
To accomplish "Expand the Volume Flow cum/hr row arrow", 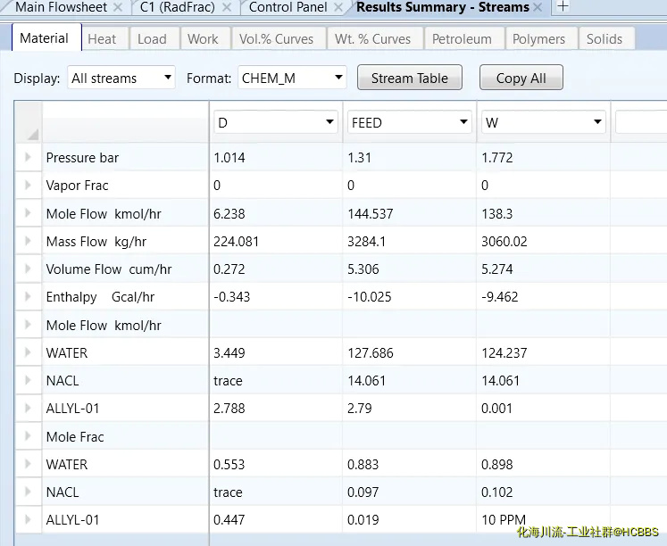I will pyautogui.click(x=28, y=269).
